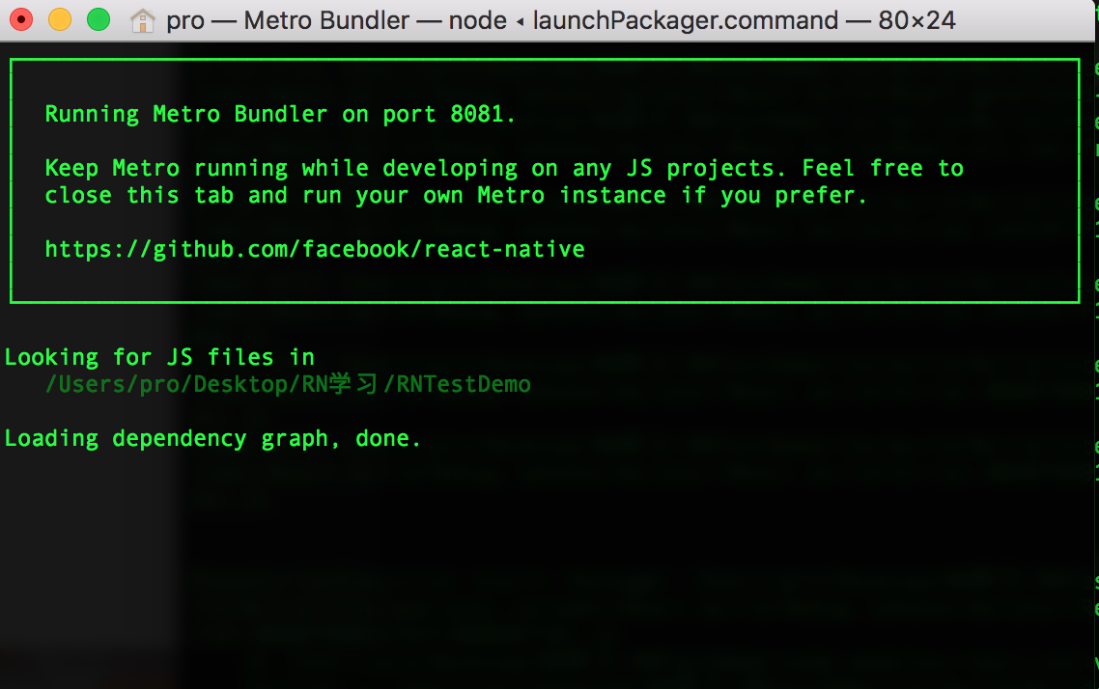Click the "Loading dependency graph, done." line
Image resolution: width=1099 pixels, height=689 pixels.
pyautogui.click(x=212, y=438)
